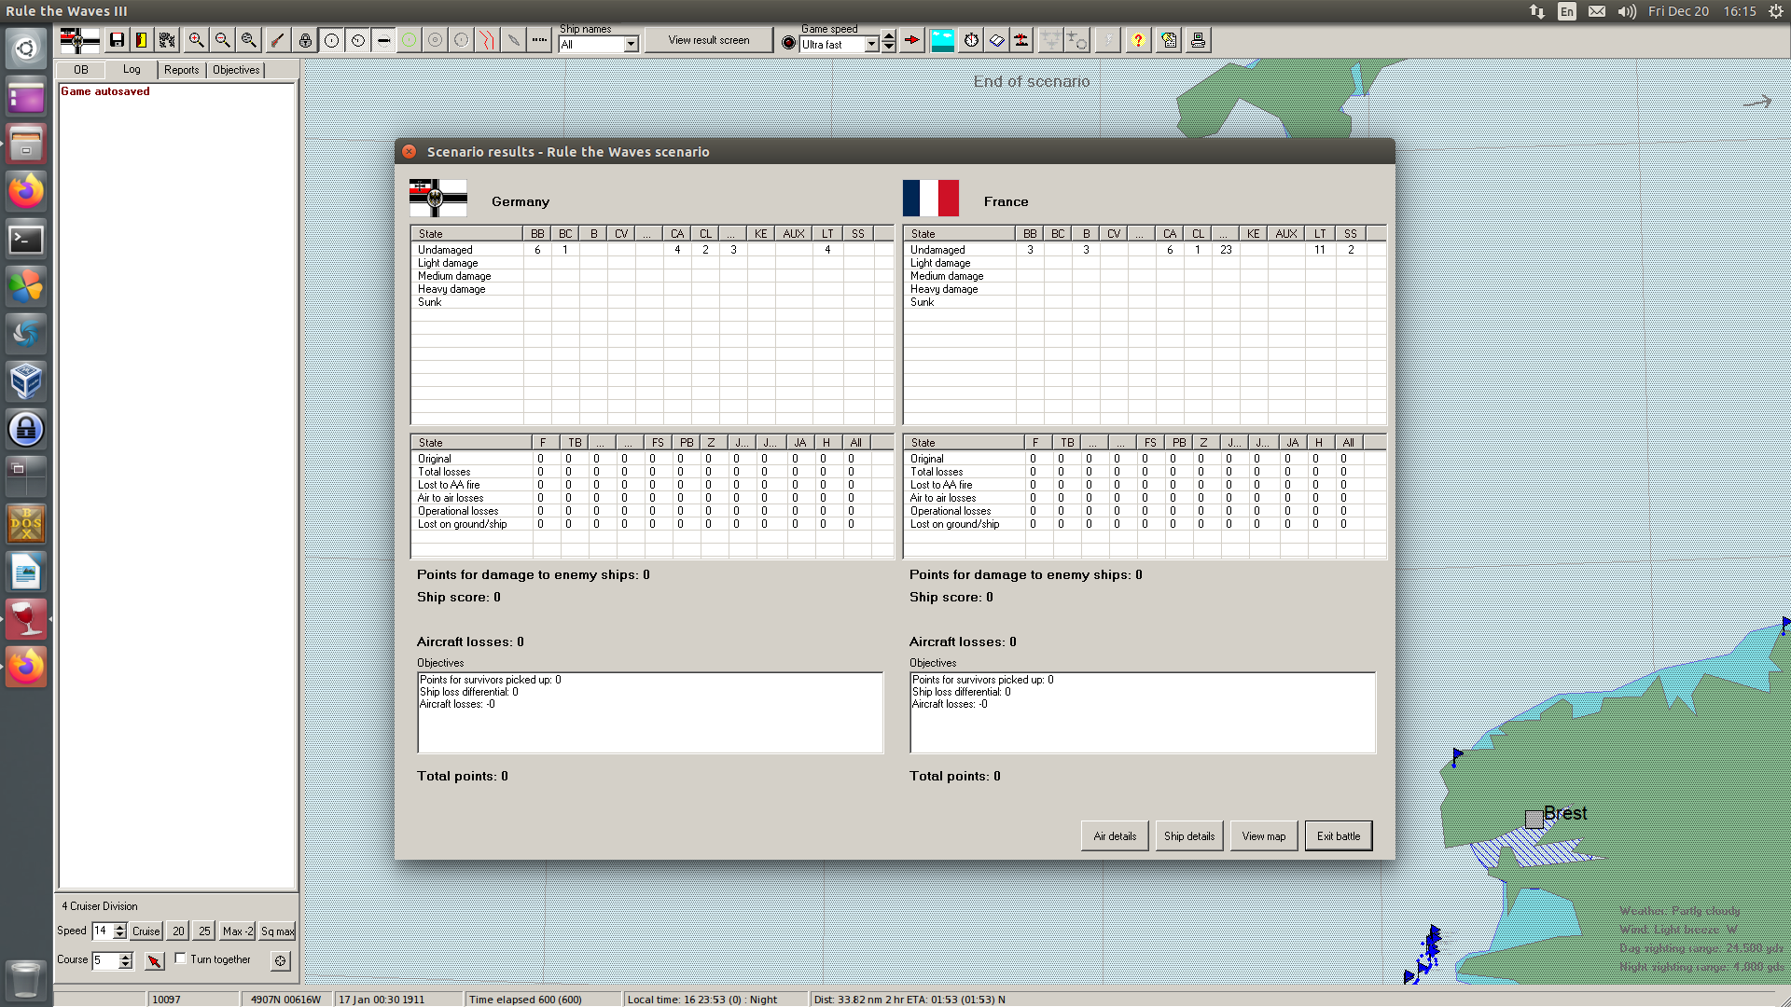Click the yellow door exit icon

point(142,40)
